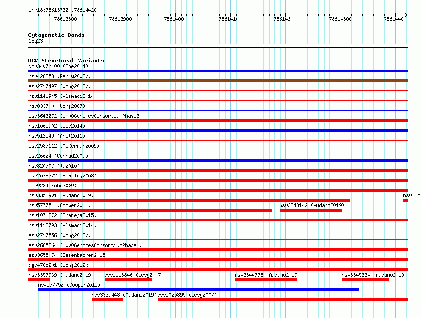The image size is (421, 318).
Task: Click the brown bar for nsv428358
Action: tap(218, 81)
